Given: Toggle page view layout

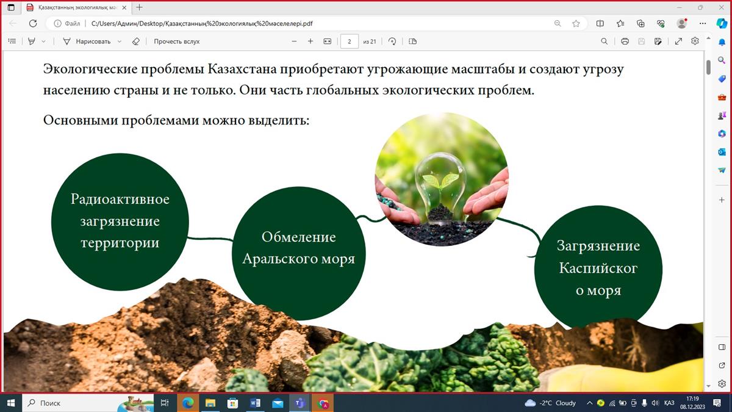Looking at the screenshot, I should tap(412, 42).
